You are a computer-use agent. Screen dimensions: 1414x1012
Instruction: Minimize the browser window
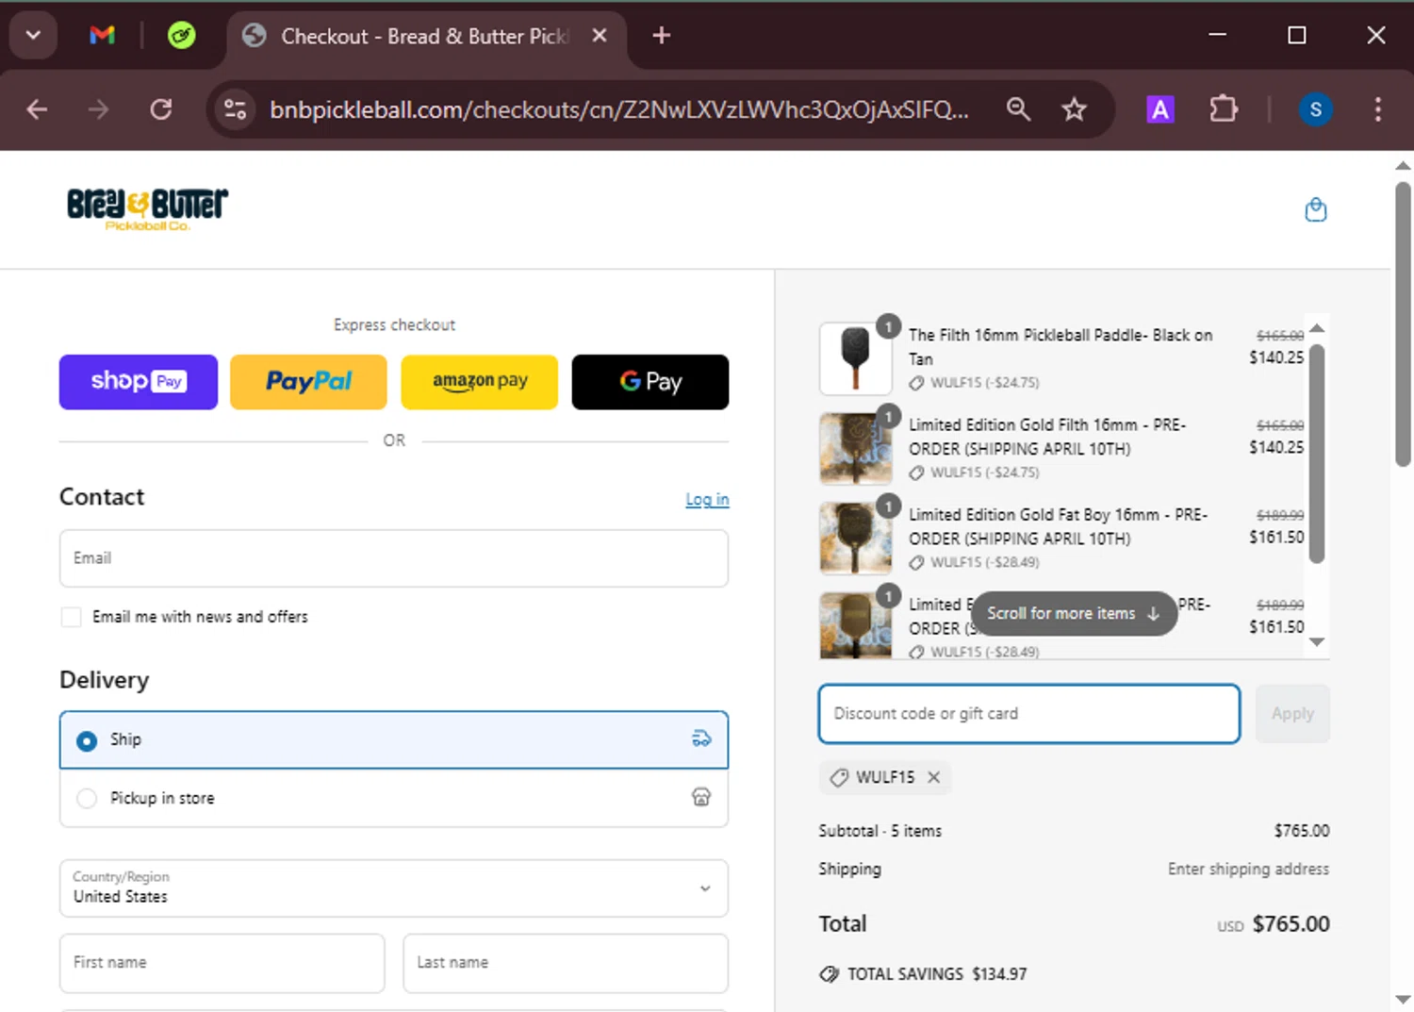tap(1218, 35)
